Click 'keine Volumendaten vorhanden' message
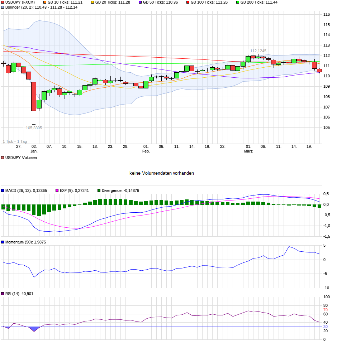337x343 pixels. click(x=162, y=173)
